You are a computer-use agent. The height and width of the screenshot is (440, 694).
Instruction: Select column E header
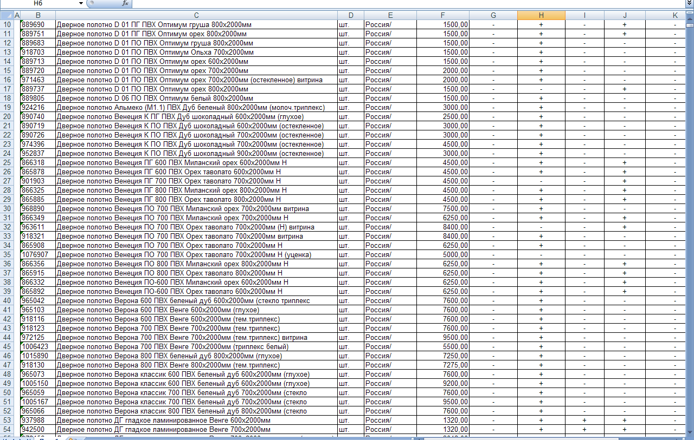tap(390, 15)
